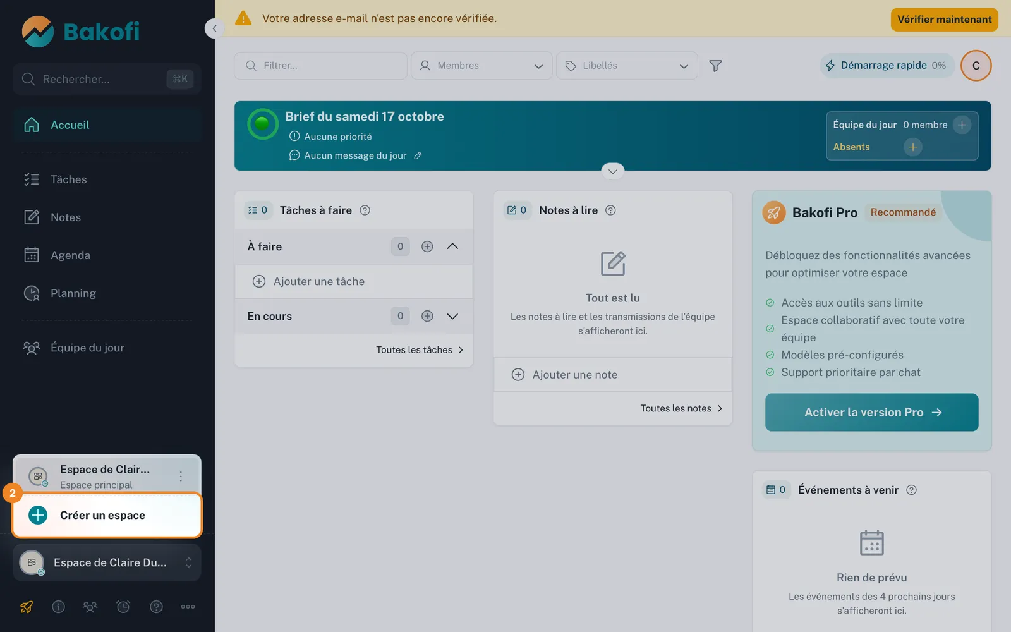Open the help question mark icon in sidebar footer
This screenshot has height=632, width=1011.
(156, 607)
